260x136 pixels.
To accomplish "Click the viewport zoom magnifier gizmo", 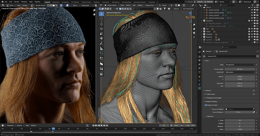I will point(194,25).
